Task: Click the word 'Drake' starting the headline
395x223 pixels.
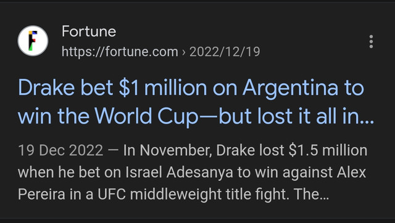Action: 46,88
